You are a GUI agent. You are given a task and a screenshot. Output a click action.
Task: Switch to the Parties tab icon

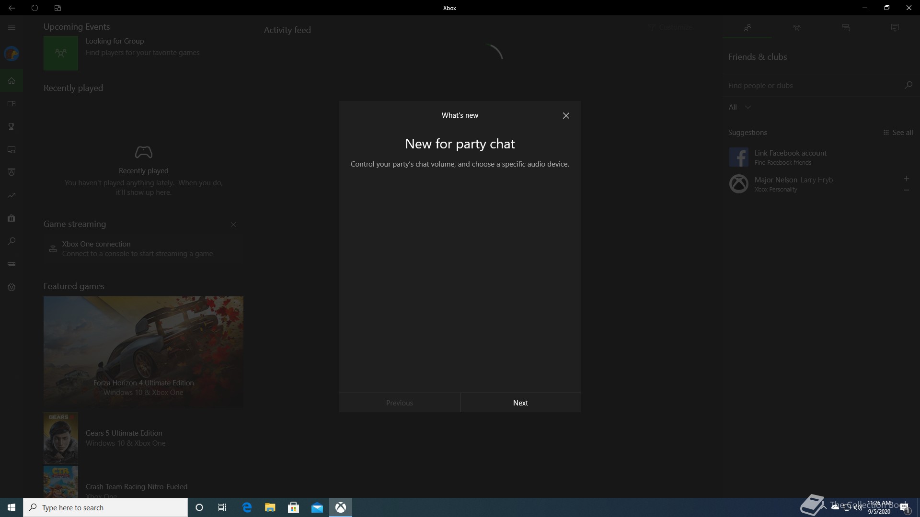(x=796, y=28)
